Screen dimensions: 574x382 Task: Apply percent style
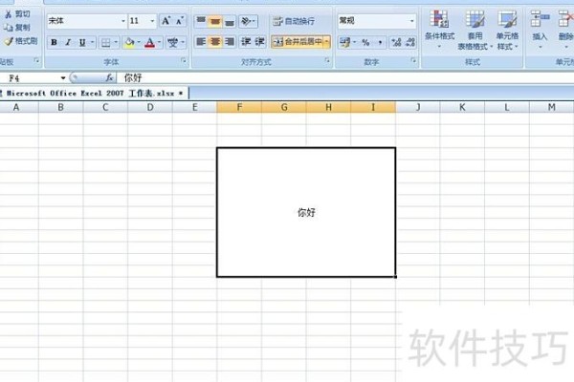(x=365, y=42)
